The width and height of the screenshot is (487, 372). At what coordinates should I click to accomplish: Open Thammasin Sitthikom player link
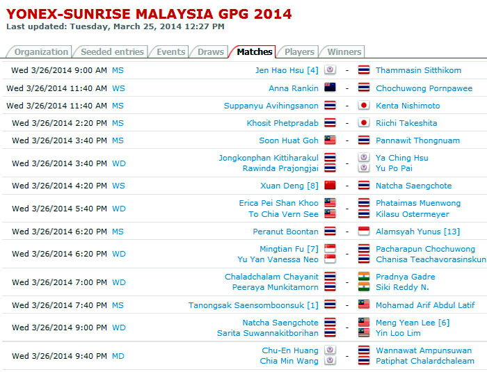(x=418, y=70)
